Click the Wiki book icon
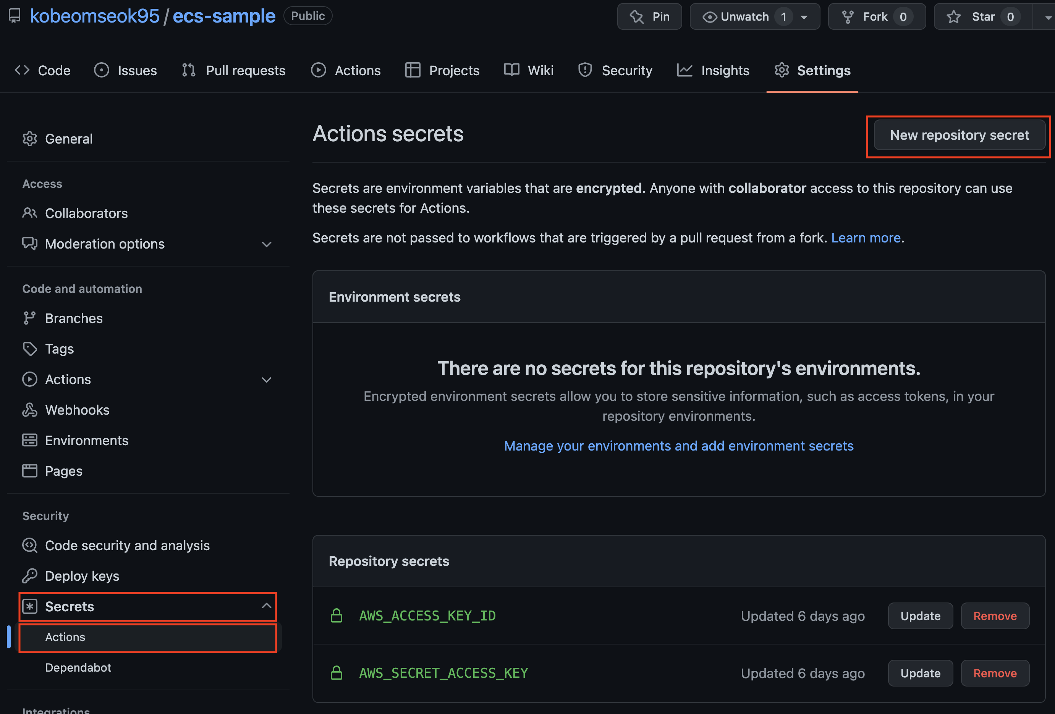 [511, 70]
